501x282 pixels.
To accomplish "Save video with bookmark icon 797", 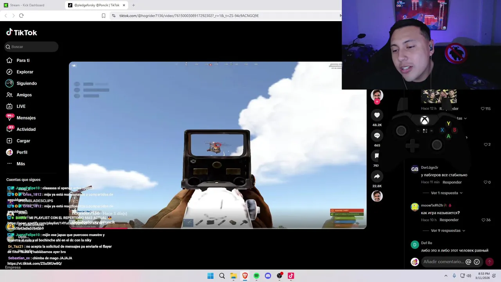I will click(x=377, y=156).
